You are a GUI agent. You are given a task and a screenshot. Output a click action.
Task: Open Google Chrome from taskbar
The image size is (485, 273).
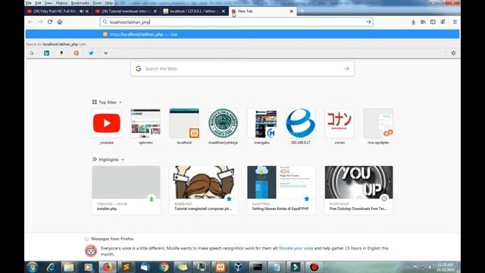point(164,267)
